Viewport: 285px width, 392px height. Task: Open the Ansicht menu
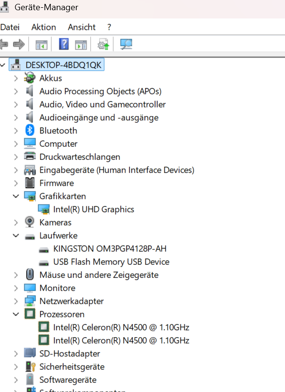[x=82, y=27]
